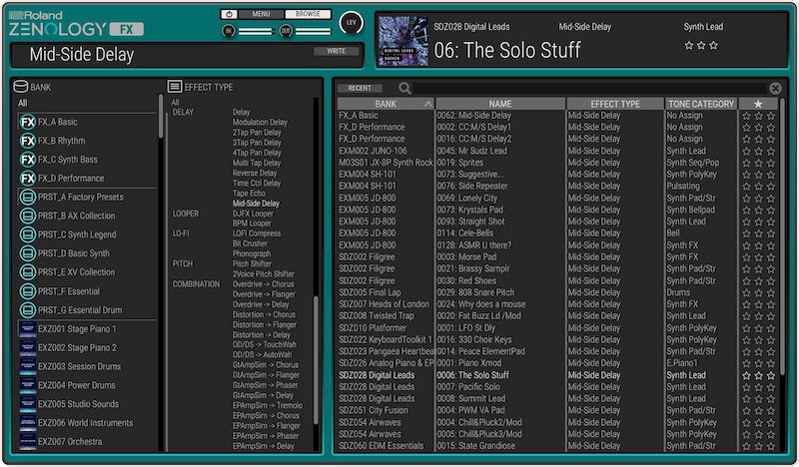Sort by the star rating column header
Screen dimensions: 799x467
click(758, 104)
